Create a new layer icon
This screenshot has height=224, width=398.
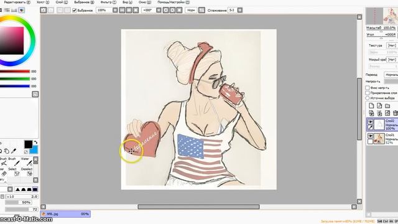coord(371,106)
